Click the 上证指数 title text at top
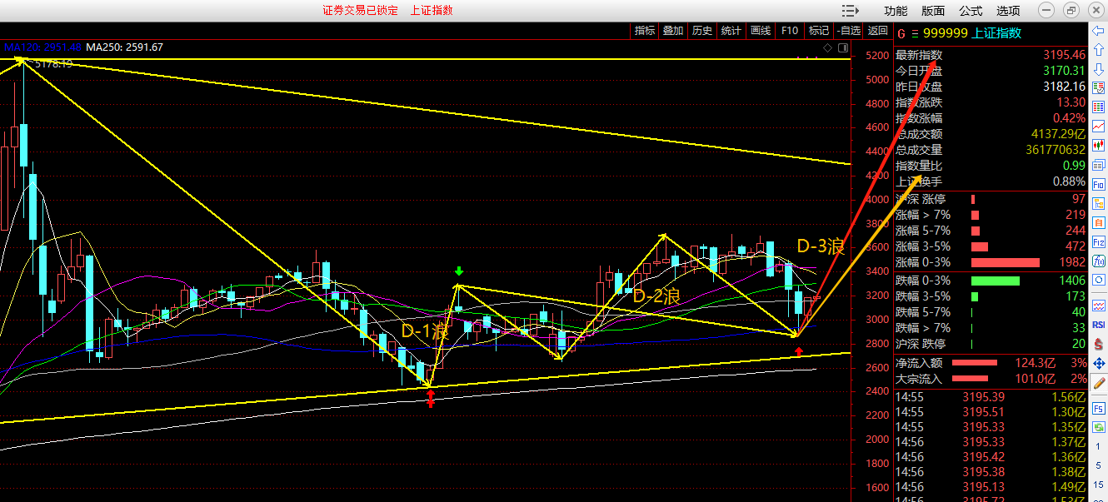This screenshot has height=502, width=1108. (432, 10)
